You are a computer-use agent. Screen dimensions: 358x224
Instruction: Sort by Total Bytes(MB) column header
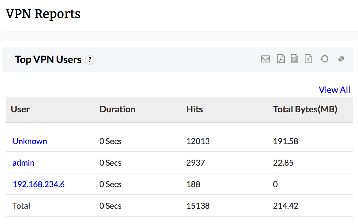pos(305,109)
